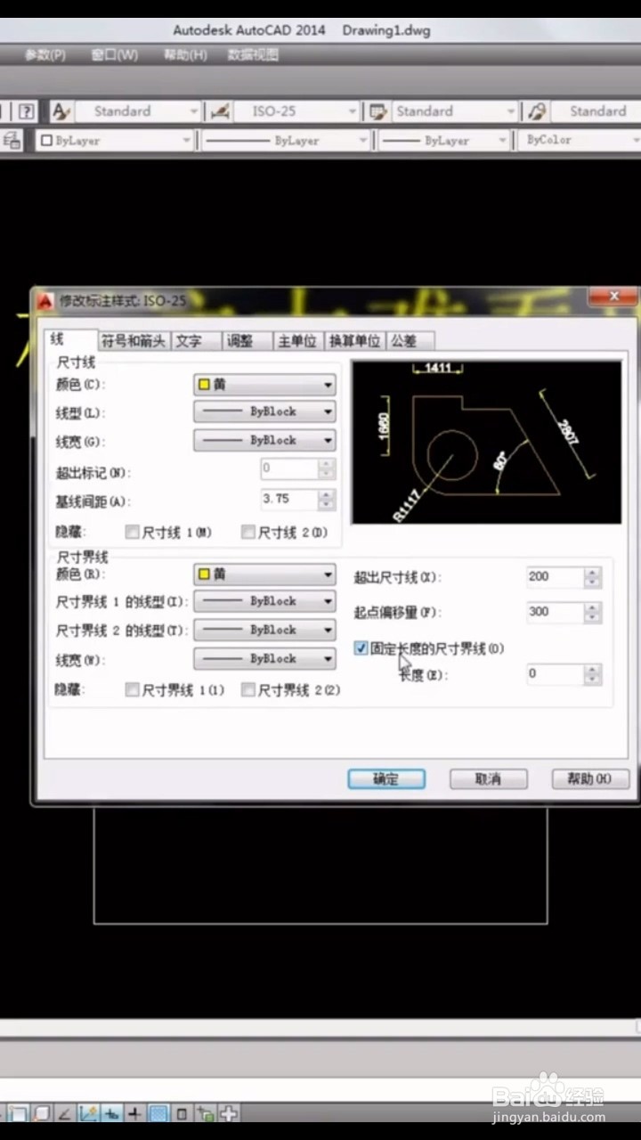Screen dimensions: 641x1140
Task: Toggle the transparency status bar icon
Action: pos(158,1113)
